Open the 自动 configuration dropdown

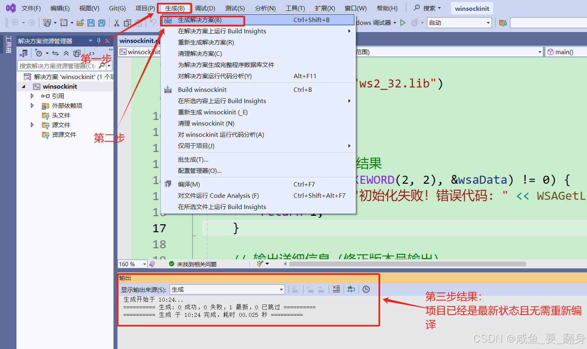click(488, 23)
